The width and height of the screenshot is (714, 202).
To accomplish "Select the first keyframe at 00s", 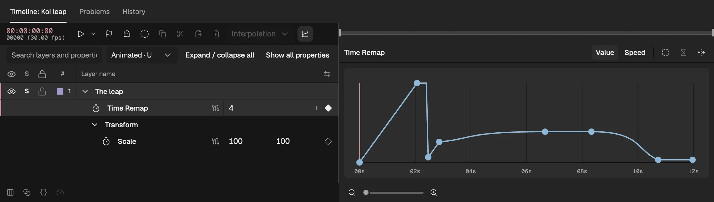I will [360, 162].
